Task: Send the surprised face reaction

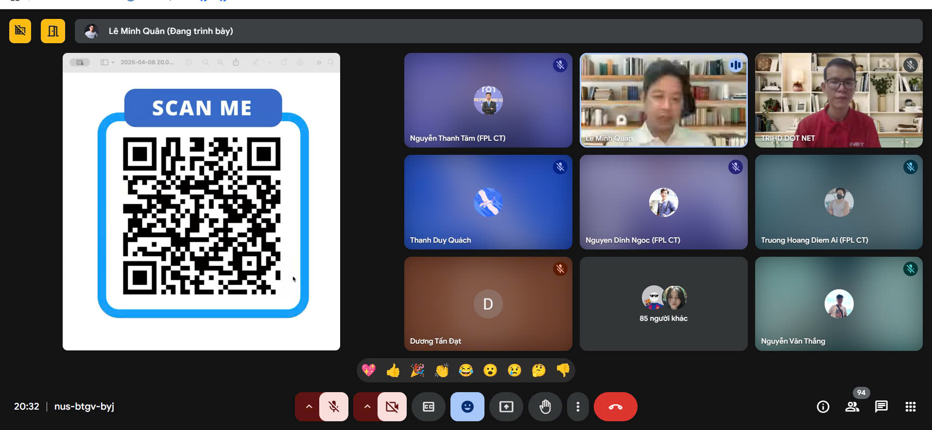Action: [x=490, y=371]
